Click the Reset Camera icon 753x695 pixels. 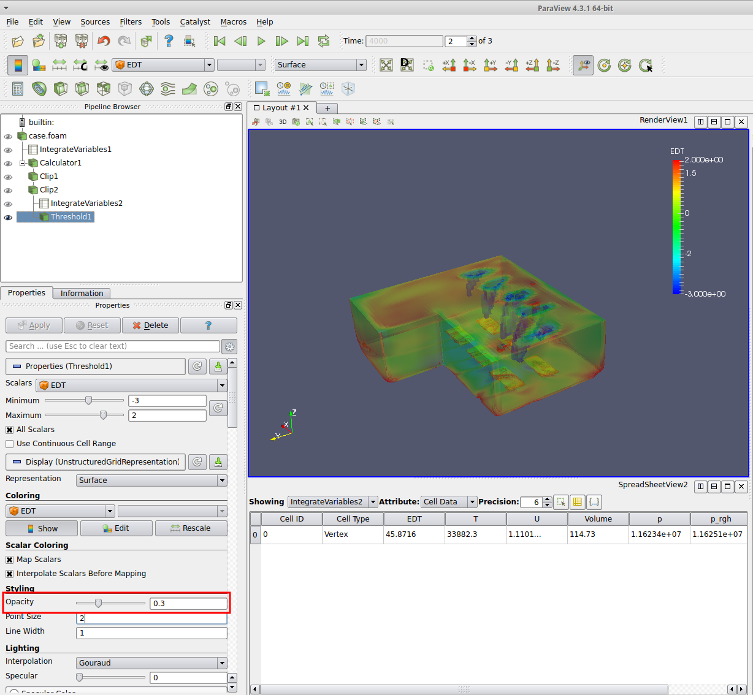[x=386, y=65]
